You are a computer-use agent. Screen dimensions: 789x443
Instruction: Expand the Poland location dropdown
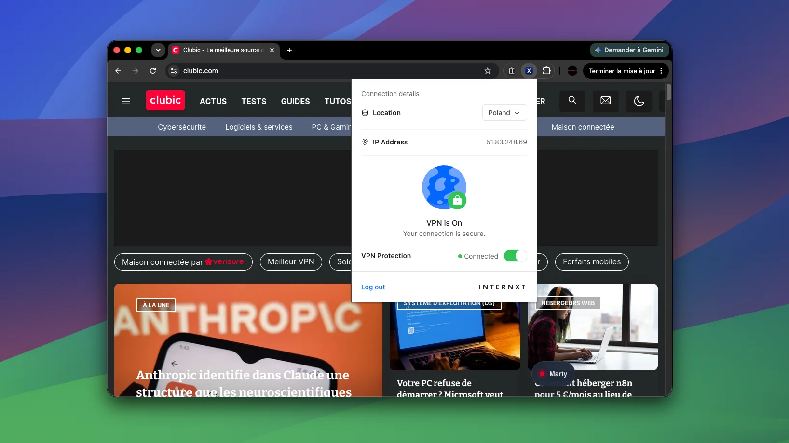[504, 113]
